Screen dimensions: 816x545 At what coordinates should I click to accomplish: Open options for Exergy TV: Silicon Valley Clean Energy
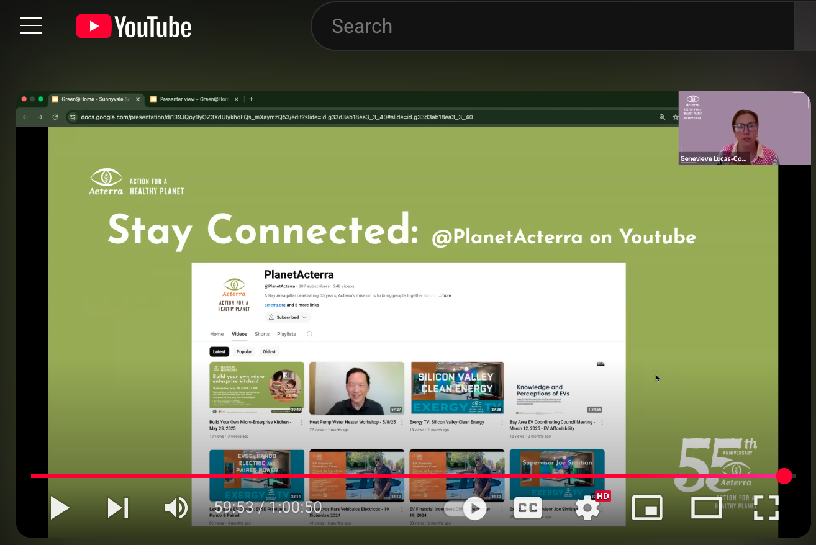coord(501,423)
